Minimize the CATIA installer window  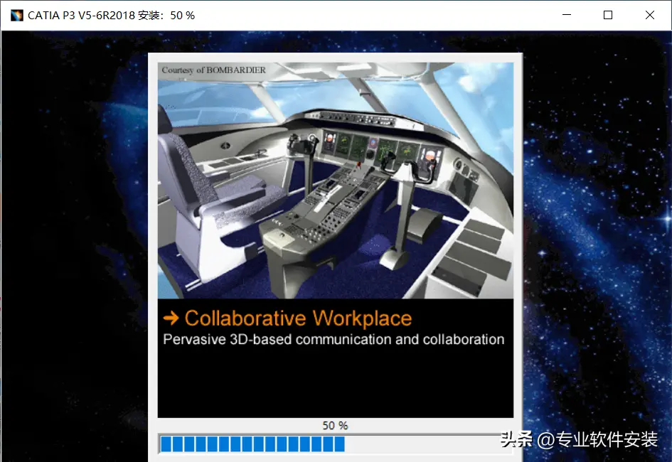coord(567,15)
